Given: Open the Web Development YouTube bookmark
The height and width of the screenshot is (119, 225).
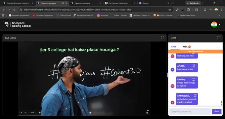Looking at the screenshot, I should point(43,15).
